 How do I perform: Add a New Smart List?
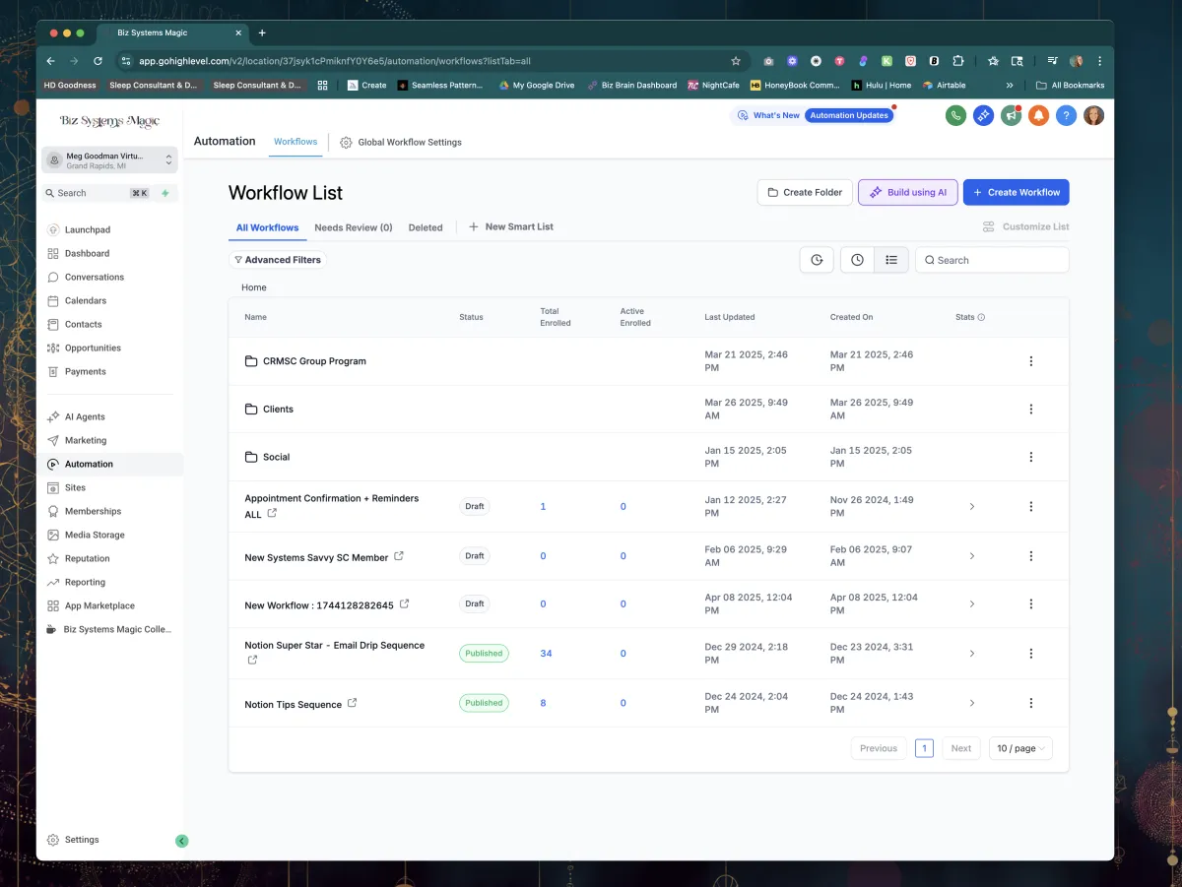click(511, 226)
